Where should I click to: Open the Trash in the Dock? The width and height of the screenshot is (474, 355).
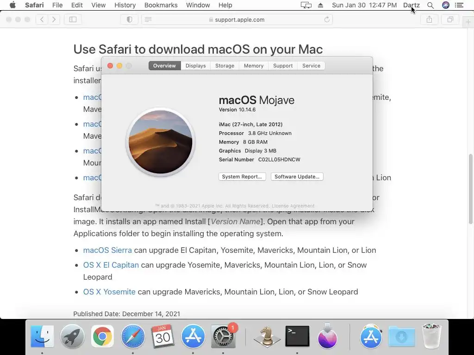[431, 336]
